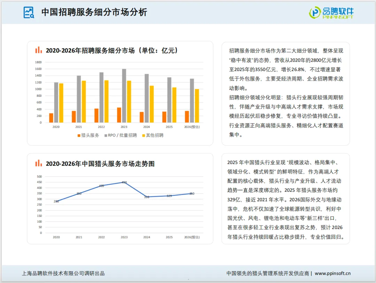Click the line starting 招聘细分领域分化明显
The height and width of the screenshot is (283, 376).
286,97
